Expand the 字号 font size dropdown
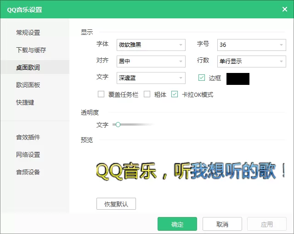The height and width of the screenshot is (234, 294). tap(252, 45)
